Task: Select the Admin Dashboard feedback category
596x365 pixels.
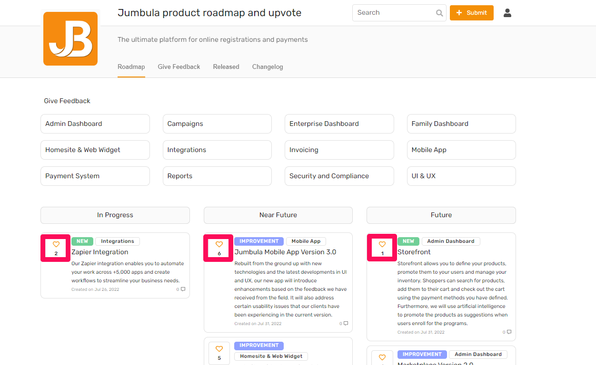Action: [95, 124]
